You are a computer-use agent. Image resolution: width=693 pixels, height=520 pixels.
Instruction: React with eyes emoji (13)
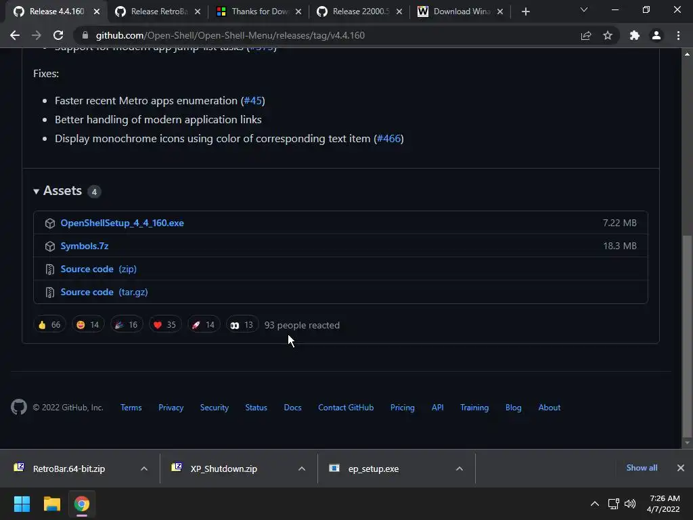click(x=242, y=325)
